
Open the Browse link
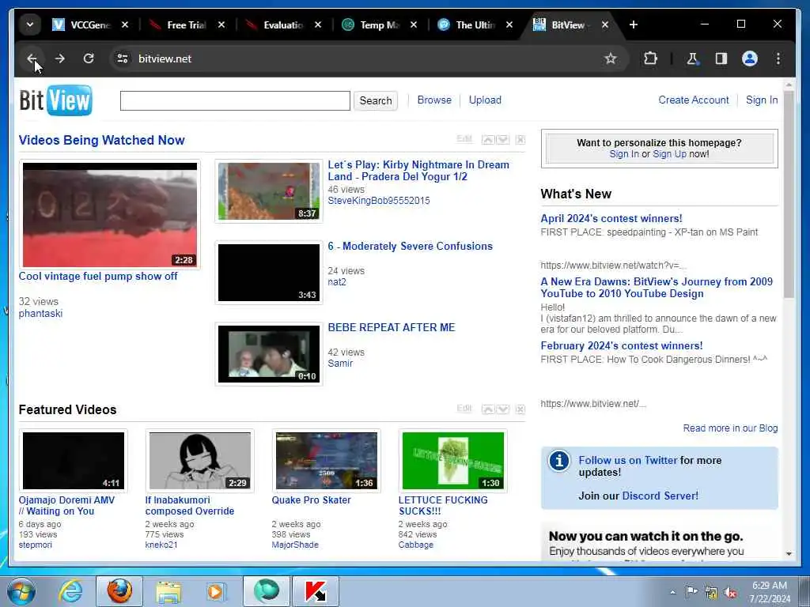[434, 100]
